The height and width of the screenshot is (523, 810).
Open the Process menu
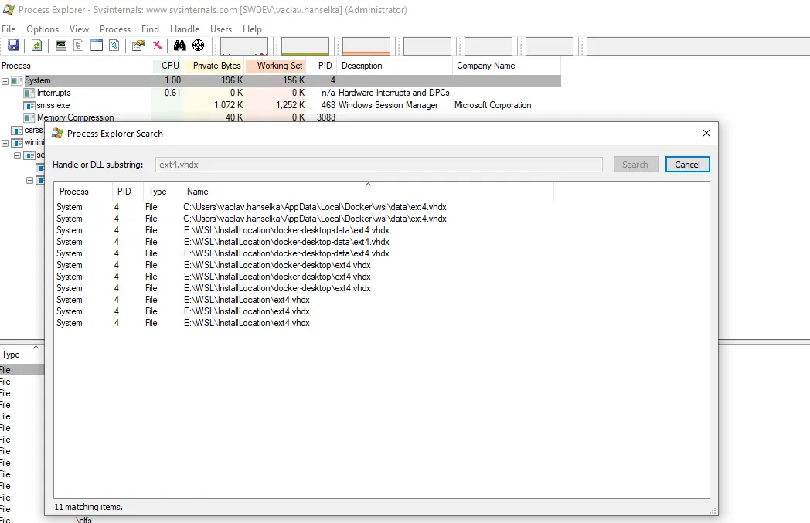(x=114, y=29)
